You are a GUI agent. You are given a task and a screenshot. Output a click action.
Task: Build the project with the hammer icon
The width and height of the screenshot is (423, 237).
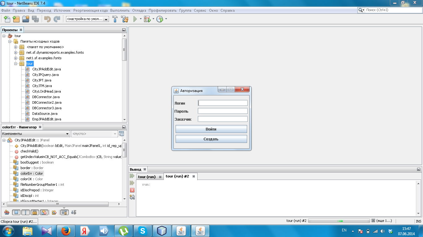pyautogui.click(x=115, y=19)
